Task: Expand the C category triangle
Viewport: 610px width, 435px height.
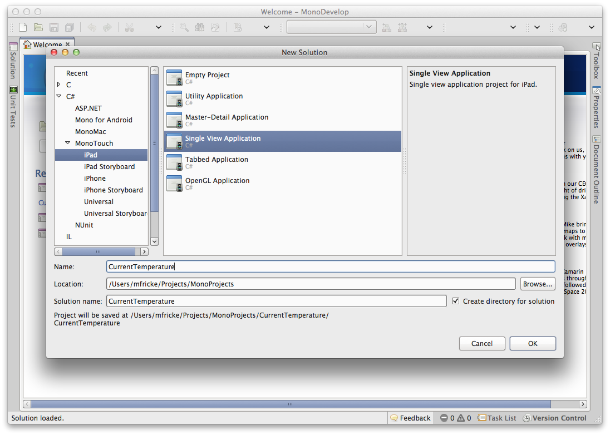Action: [59, 85]
